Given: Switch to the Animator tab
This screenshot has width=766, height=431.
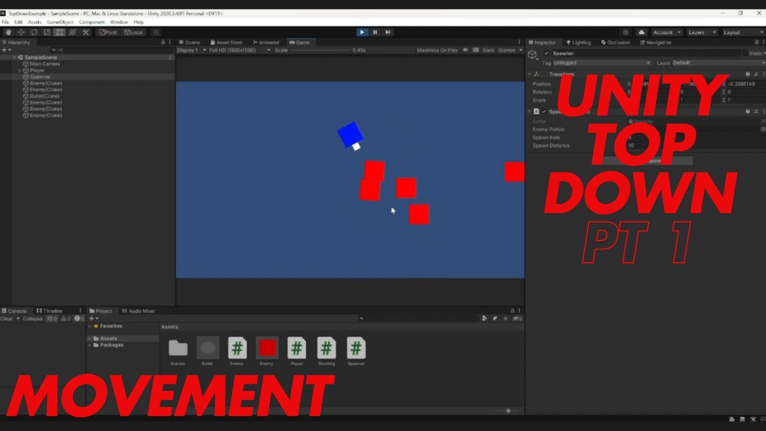Looking at the screenshot, I should click(x=266, y=43).
